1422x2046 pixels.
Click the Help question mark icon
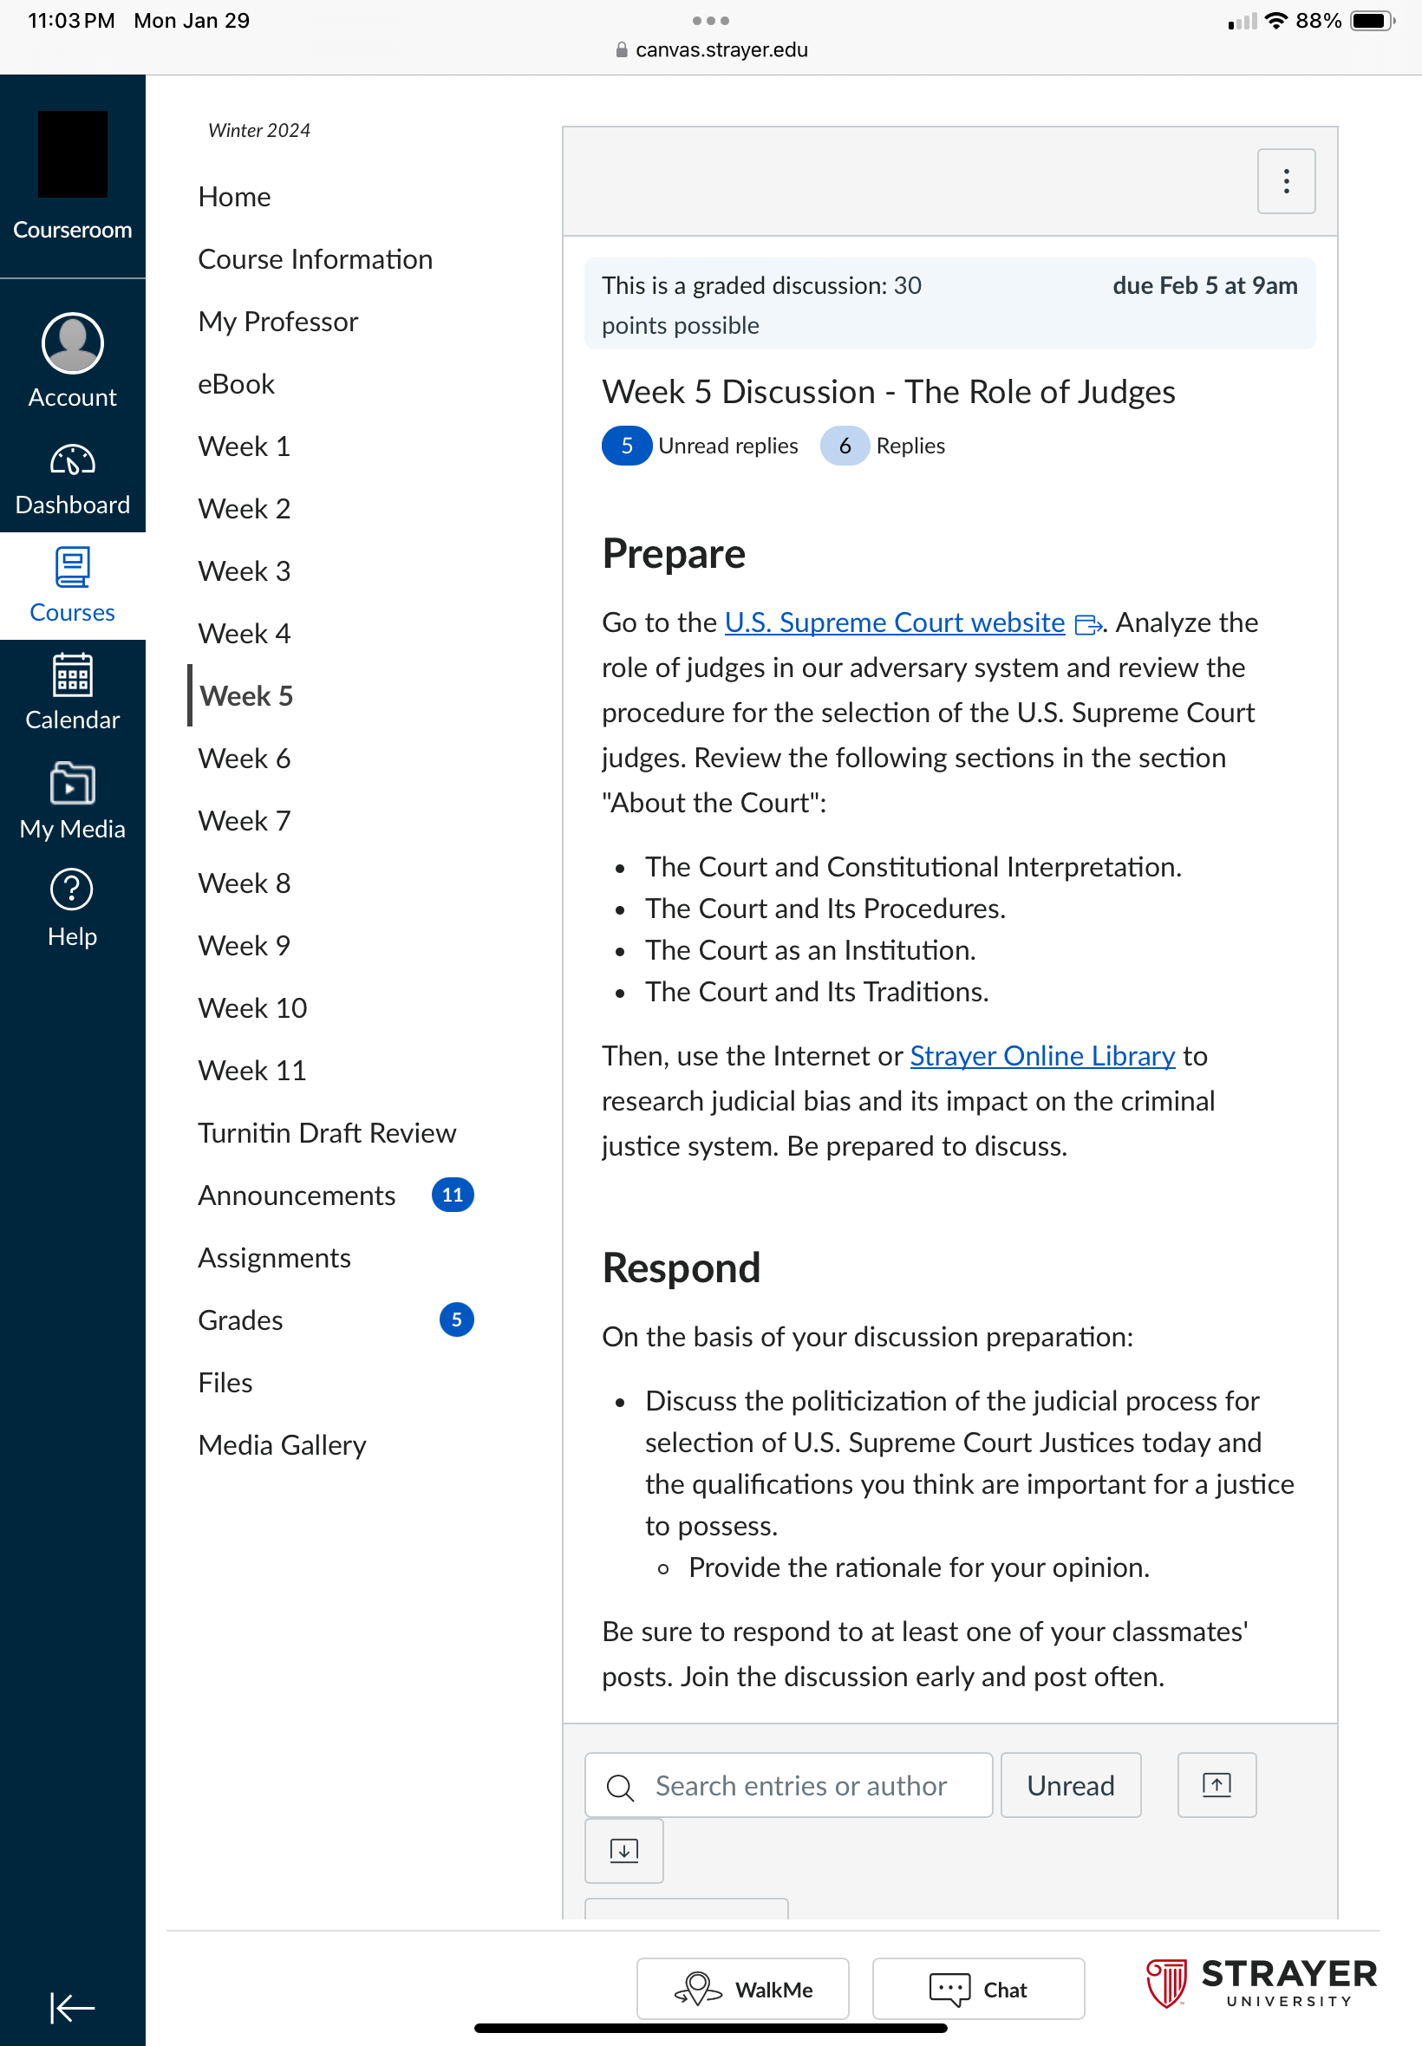[x=72, y=889]
